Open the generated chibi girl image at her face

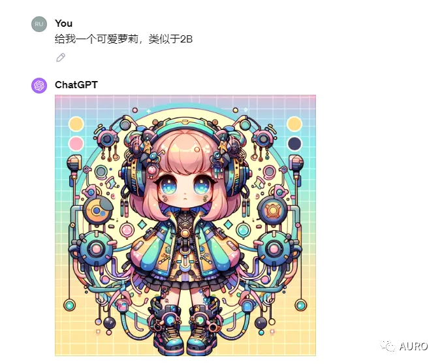pos(184,188)
